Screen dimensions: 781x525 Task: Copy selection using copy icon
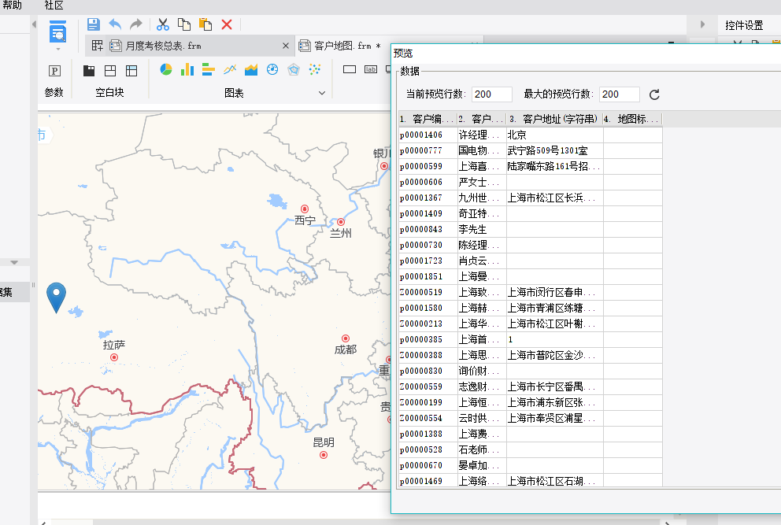coord(184,24)
